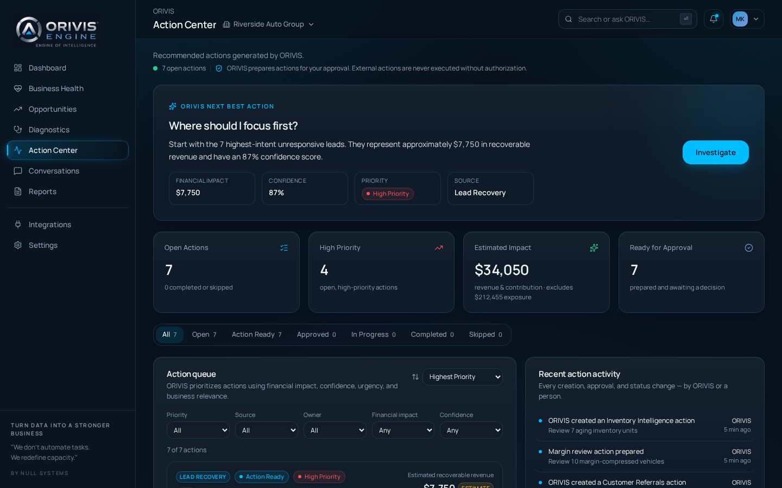Click the Lead Recovery source value

click(x=480, y=192)
